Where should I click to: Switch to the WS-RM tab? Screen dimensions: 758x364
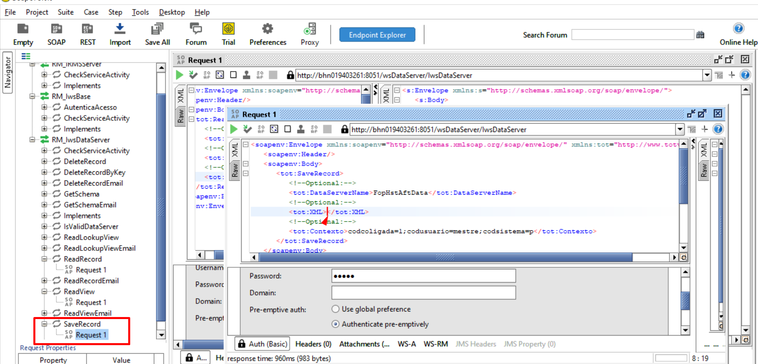pos(436,344)
